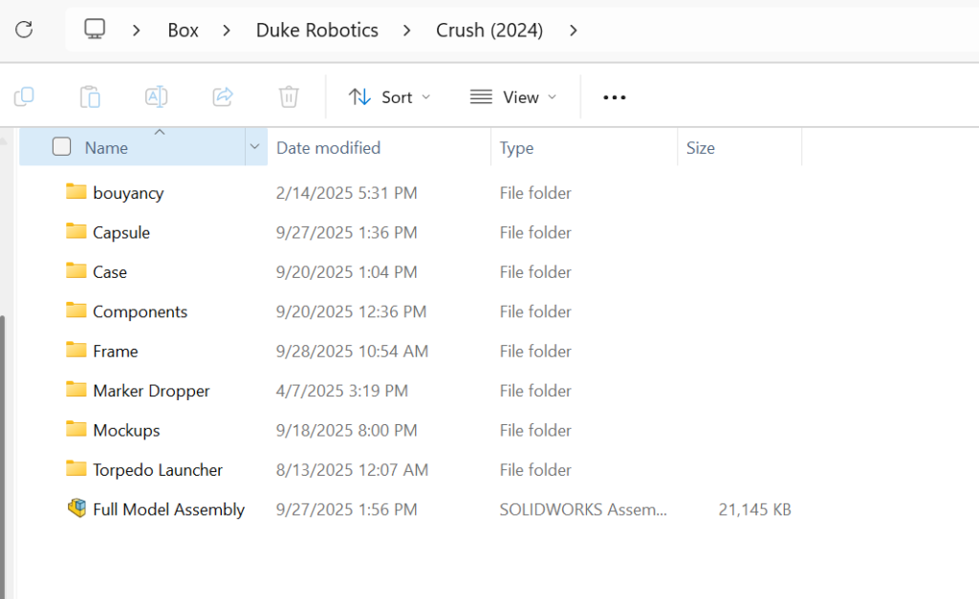Click the Refresh icon in address bar

24,30
